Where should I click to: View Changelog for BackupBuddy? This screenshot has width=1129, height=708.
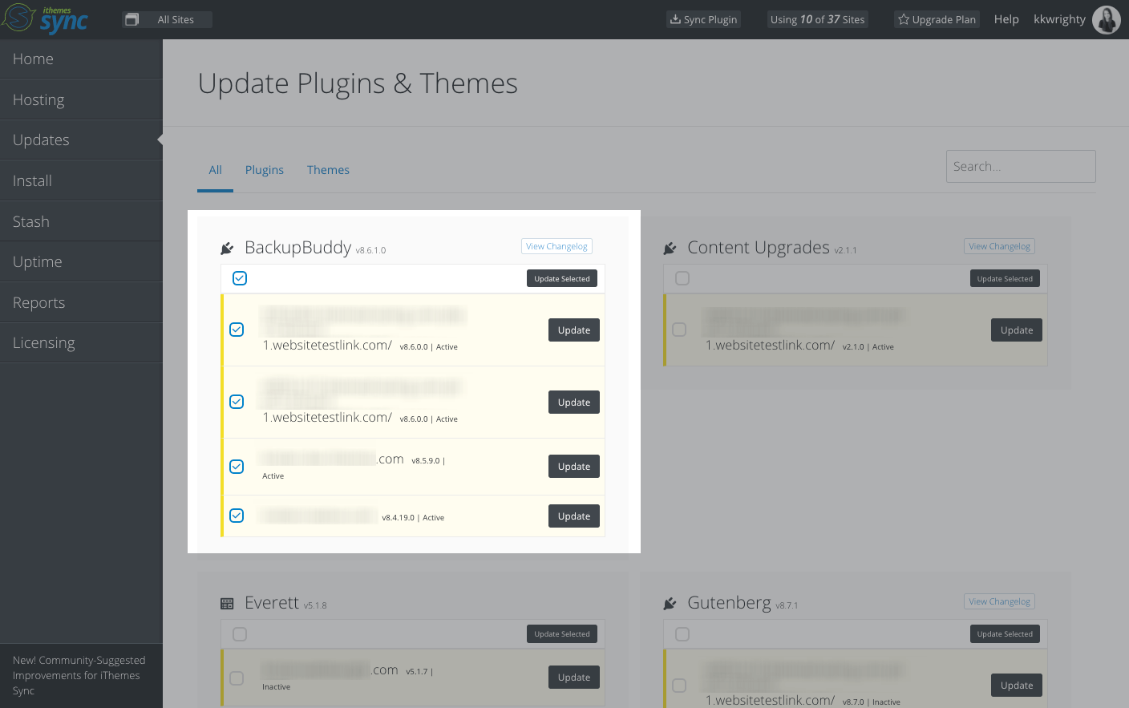[556, 246]
